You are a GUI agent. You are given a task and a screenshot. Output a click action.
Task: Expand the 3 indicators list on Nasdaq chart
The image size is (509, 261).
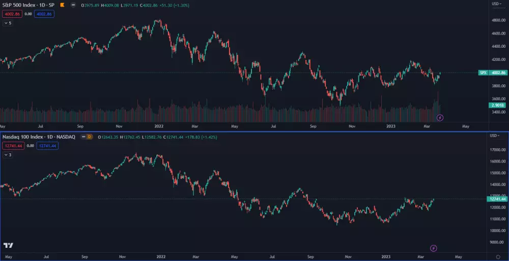pyautogui.click(x=8, y=155)
